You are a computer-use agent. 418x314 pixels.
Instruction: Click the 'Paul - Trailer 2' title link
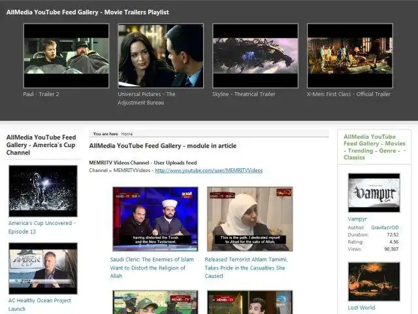click(x=41, y=94)
